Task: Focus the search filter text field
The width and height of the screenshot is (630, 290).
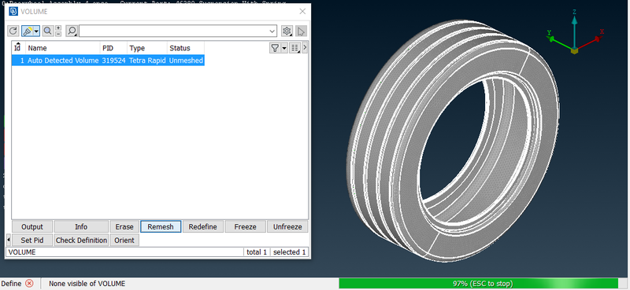Action: coord(173,31)
